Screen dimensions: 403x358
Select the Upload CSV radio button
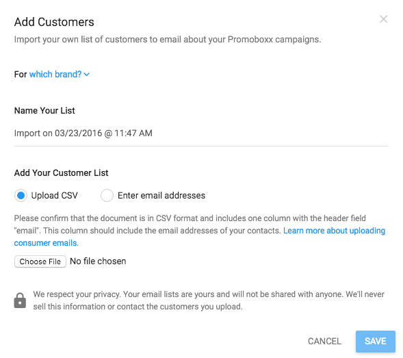pyautogui.click(x=21, y=196)
